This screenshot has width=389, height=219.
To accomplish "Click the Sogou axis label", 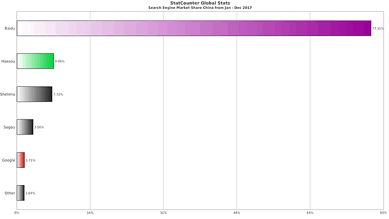I will (x=9, y=127).
